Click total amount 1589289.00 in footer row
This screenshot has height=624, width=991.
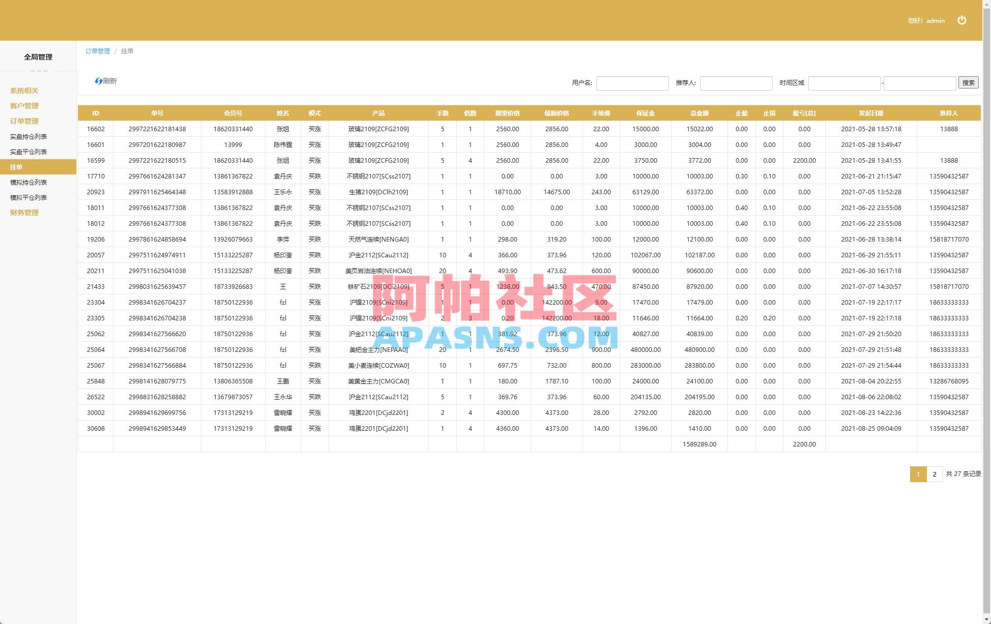click(699, 444)
